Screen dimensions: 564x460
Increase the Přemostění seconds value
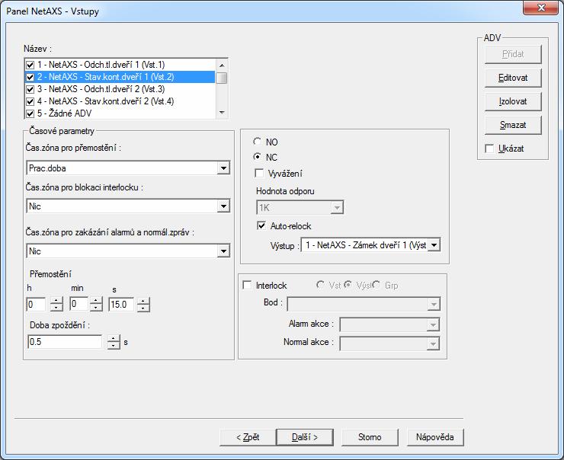coord(143,301)
